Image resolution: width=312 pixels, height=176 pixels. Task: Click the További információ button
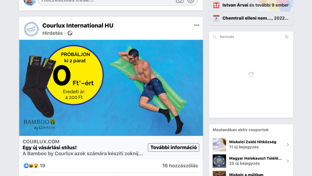point(174,147)
